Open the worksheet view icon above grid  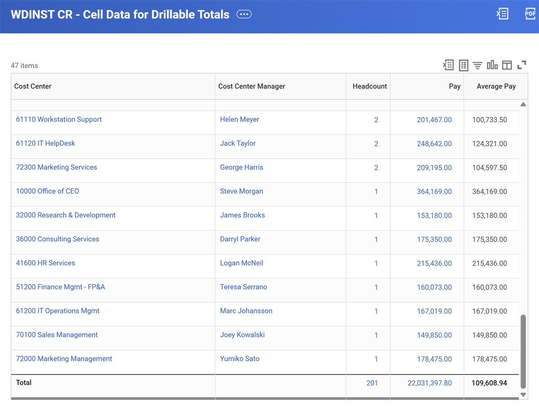pos(464,65)
